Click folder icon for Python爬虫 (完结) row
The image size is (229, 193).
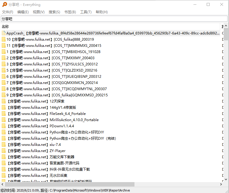tap(4, 138)
